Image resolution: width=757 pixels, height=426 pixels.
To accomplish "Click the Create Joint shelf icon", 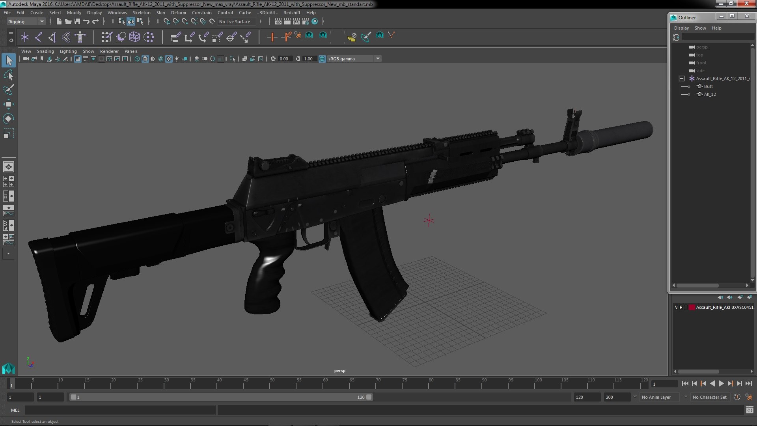I will (x=39, y=37).
